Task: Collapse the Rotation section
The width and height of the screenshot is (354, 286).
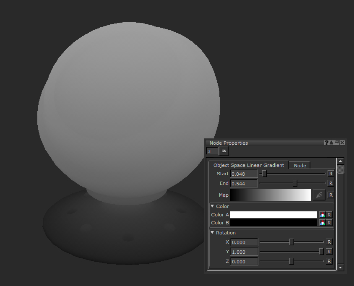Action: (x=212, y=233)
